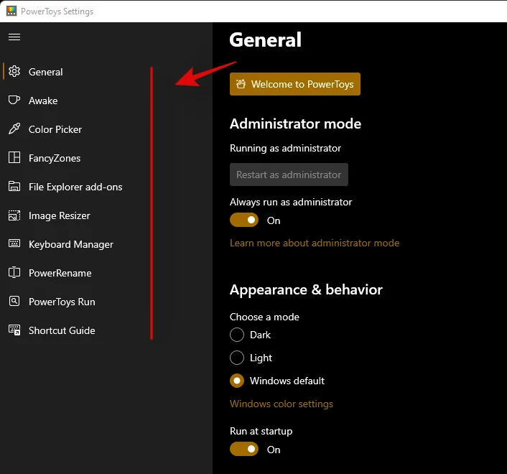Open the Welcome to PowerToys button
Screen dimensions: 507x474
pos(295,84)
